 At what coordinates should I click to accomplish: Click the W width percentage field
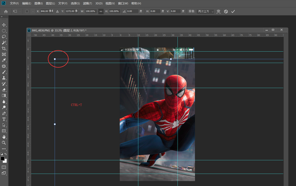point(90,11)
